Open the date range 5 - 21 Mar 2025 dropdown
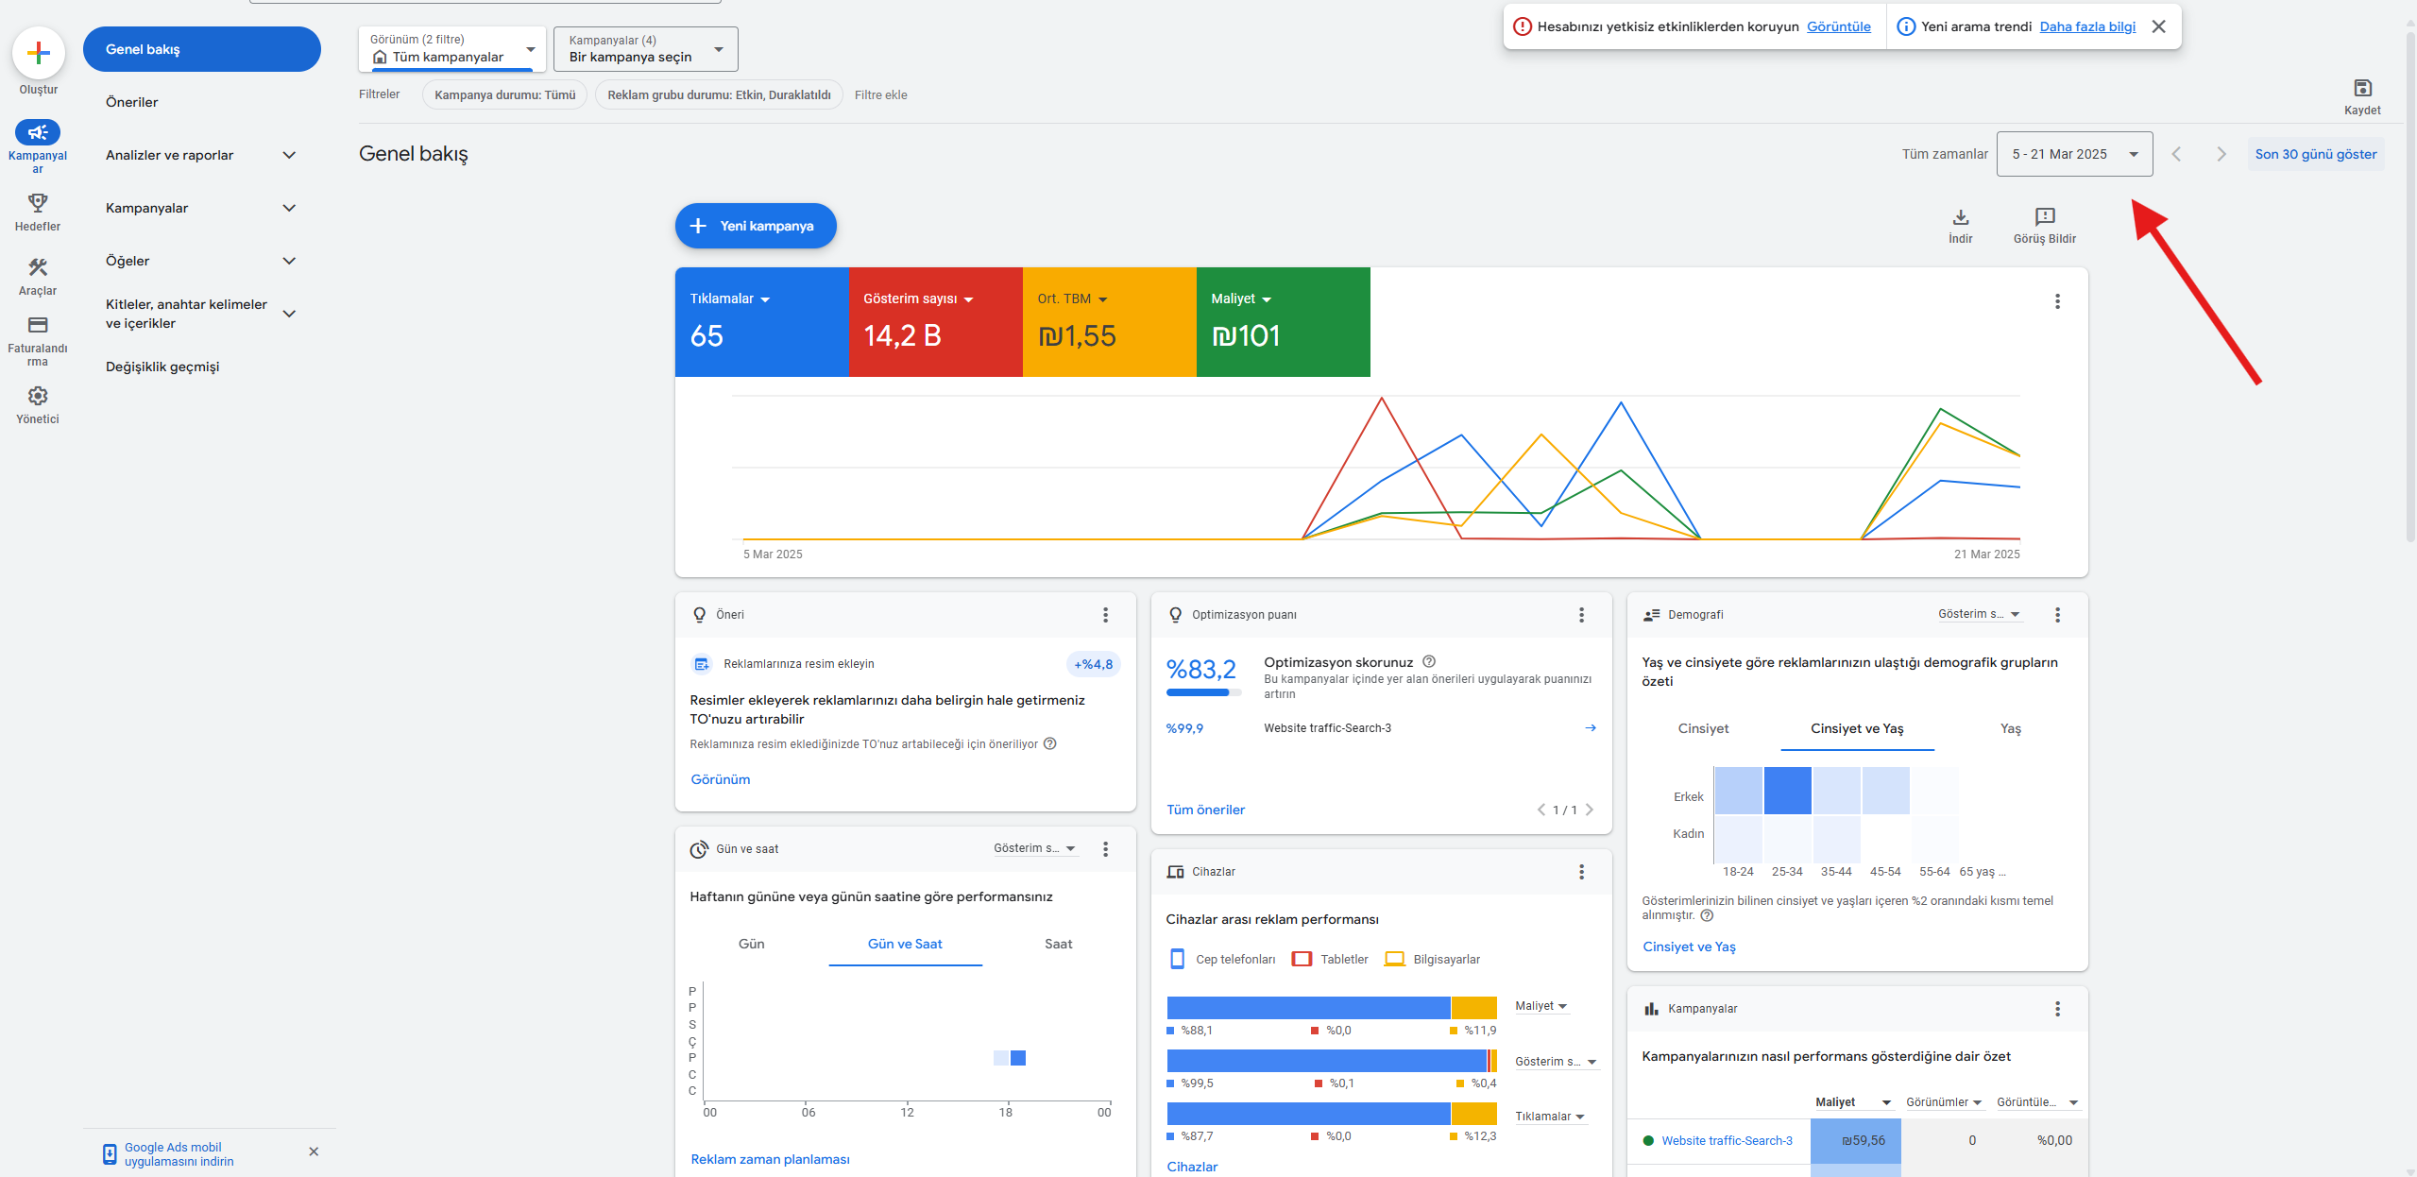The width and height of the screenshot is (2417, 1177). coord(2074,154)
